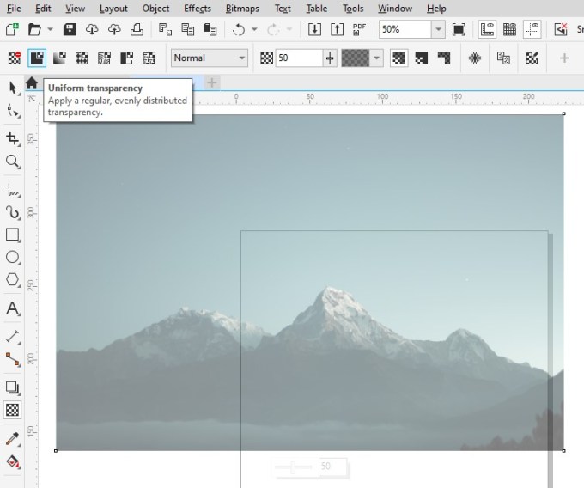This screenshot has height=488, width=584.
Task: Open the Window menu
Action: pyautogui.click(x=395, y=9)
